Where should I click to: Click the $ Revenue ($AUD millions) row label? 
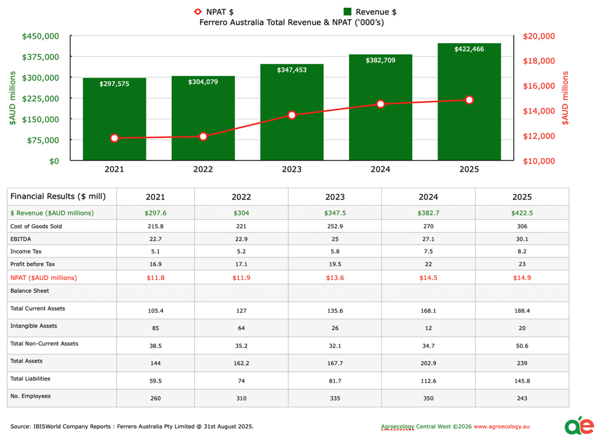point(52,213)
